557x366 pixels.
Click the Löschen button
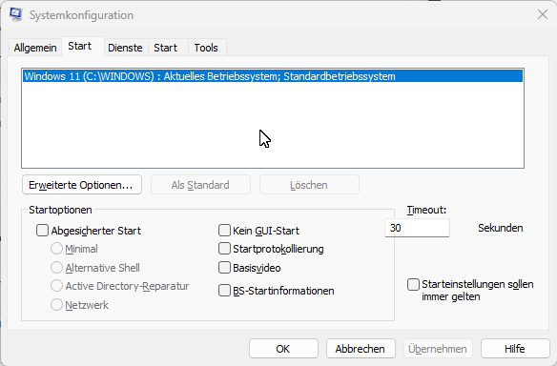309,185
